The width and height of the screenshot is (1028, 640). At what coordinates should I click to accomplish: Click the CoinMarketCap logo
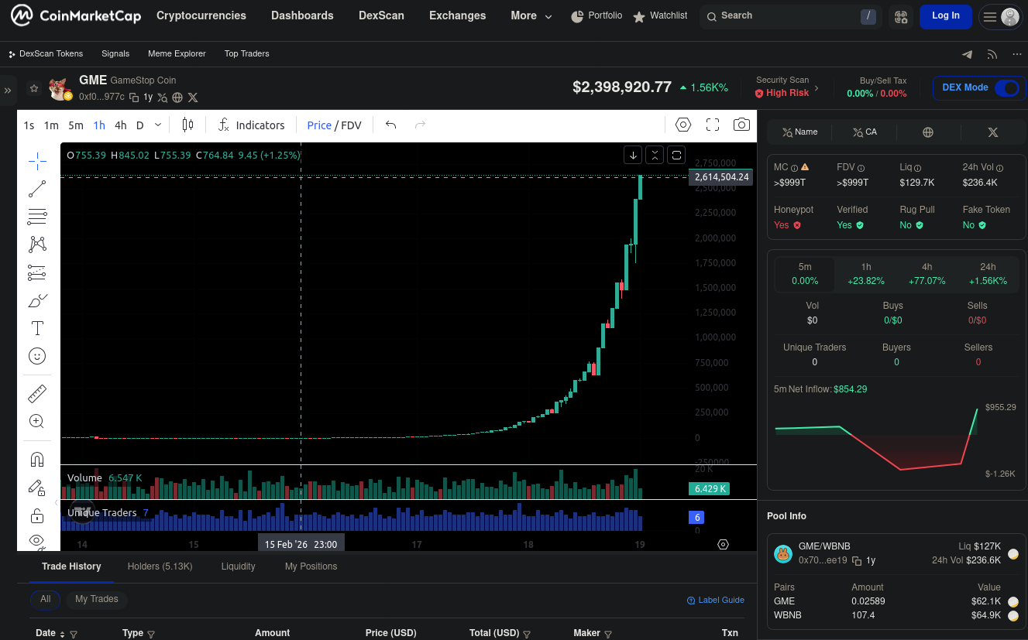tap(76, 15)
